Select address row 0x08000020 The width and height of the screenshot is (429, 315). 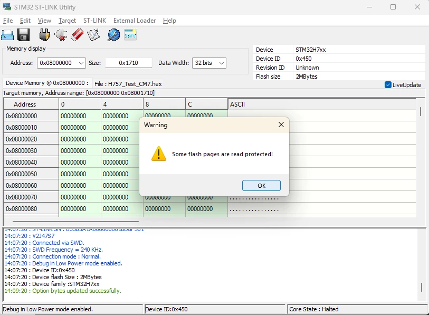click(x=31, y=139)
